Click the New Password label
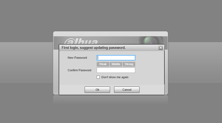 (x=77, y=58)
